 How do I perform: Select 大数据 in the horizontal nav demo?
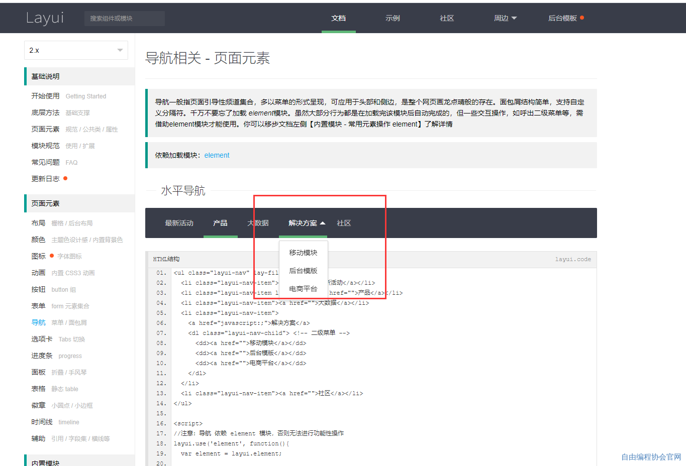pyautogui.click(x=258, y=223)
